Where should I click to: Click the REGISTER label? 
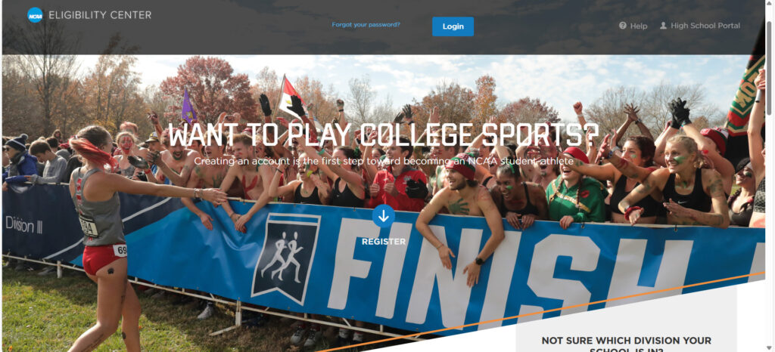(384, 242)
